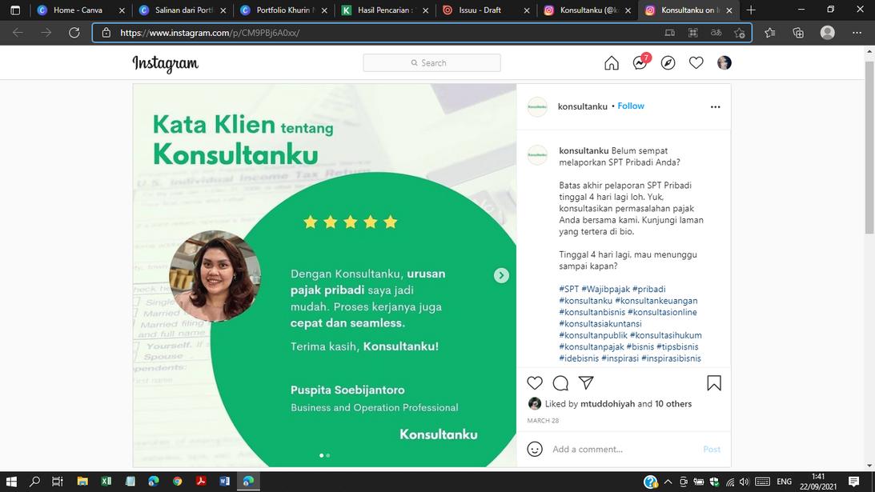Open Messenger direct messages icon
The height and width of the screenshot is (492, 875).
pos(640,62)
